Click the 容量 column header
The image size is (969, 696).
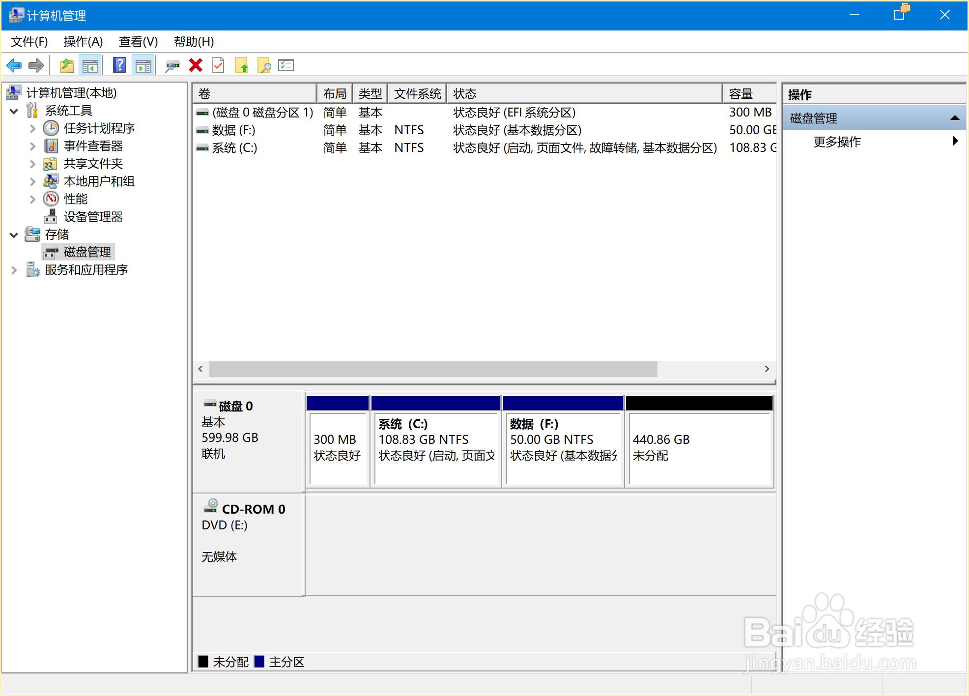pyautogui.click(x=747, y=94)
